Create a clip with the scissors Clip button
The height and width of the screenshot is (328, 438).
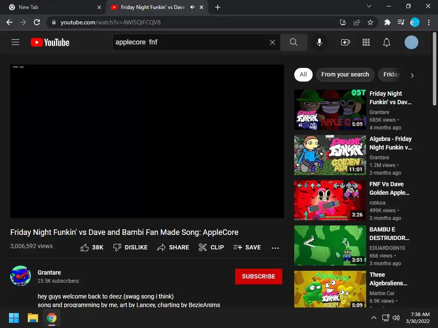point(211,247)
